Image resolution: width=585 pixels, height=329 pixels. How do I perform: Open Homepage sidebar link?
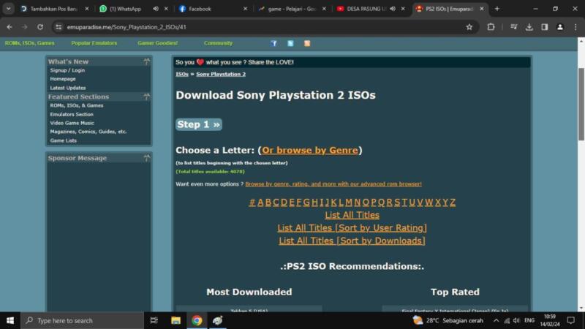[x=63, y=79]
